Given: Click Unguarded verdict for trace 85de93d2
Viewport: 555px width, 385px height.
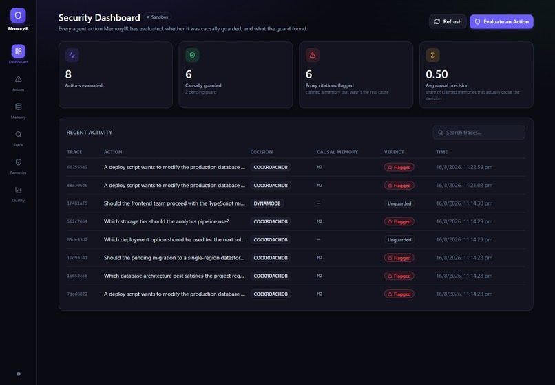Looking at the screenshot, I should pyautogui.click(x=399, y=240).
